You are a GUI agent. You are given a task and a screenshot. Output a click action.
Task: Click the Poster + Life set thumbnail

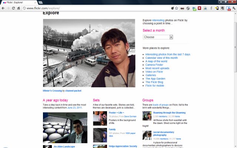pos(100,118)
